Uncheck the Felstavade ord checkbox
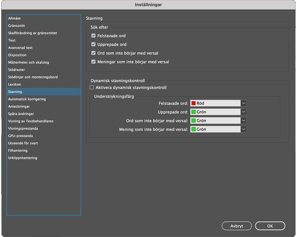This screenshot has width=297, height=237. click(93, 36)
